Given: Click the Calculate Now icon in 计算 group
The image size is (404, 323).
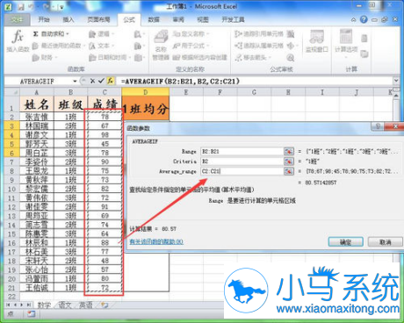Looking at the screenshot, I should [364, 38].
